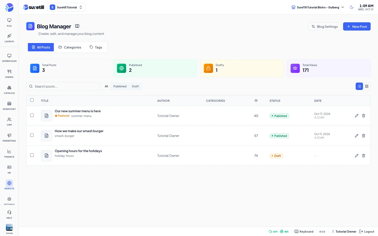Open the HR section
The image size is (378, 236).
tap(9, 170)
